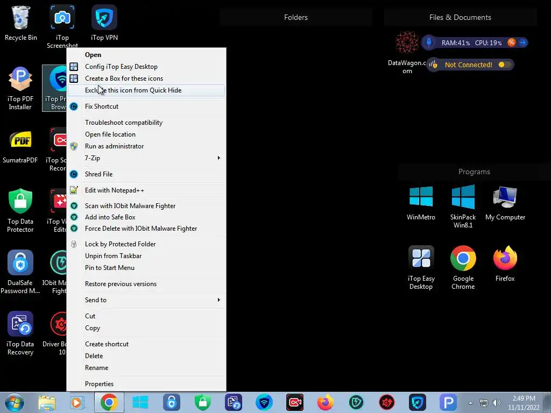This screenshot has width=551, height=413.
Task: Choose Pin to Start Menu
Action: [146, 268]
